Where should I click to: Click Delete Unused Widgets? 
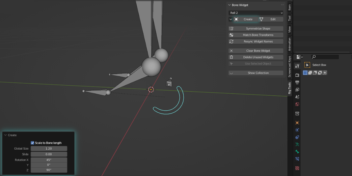pyautogui.click(x=255, y=57)
